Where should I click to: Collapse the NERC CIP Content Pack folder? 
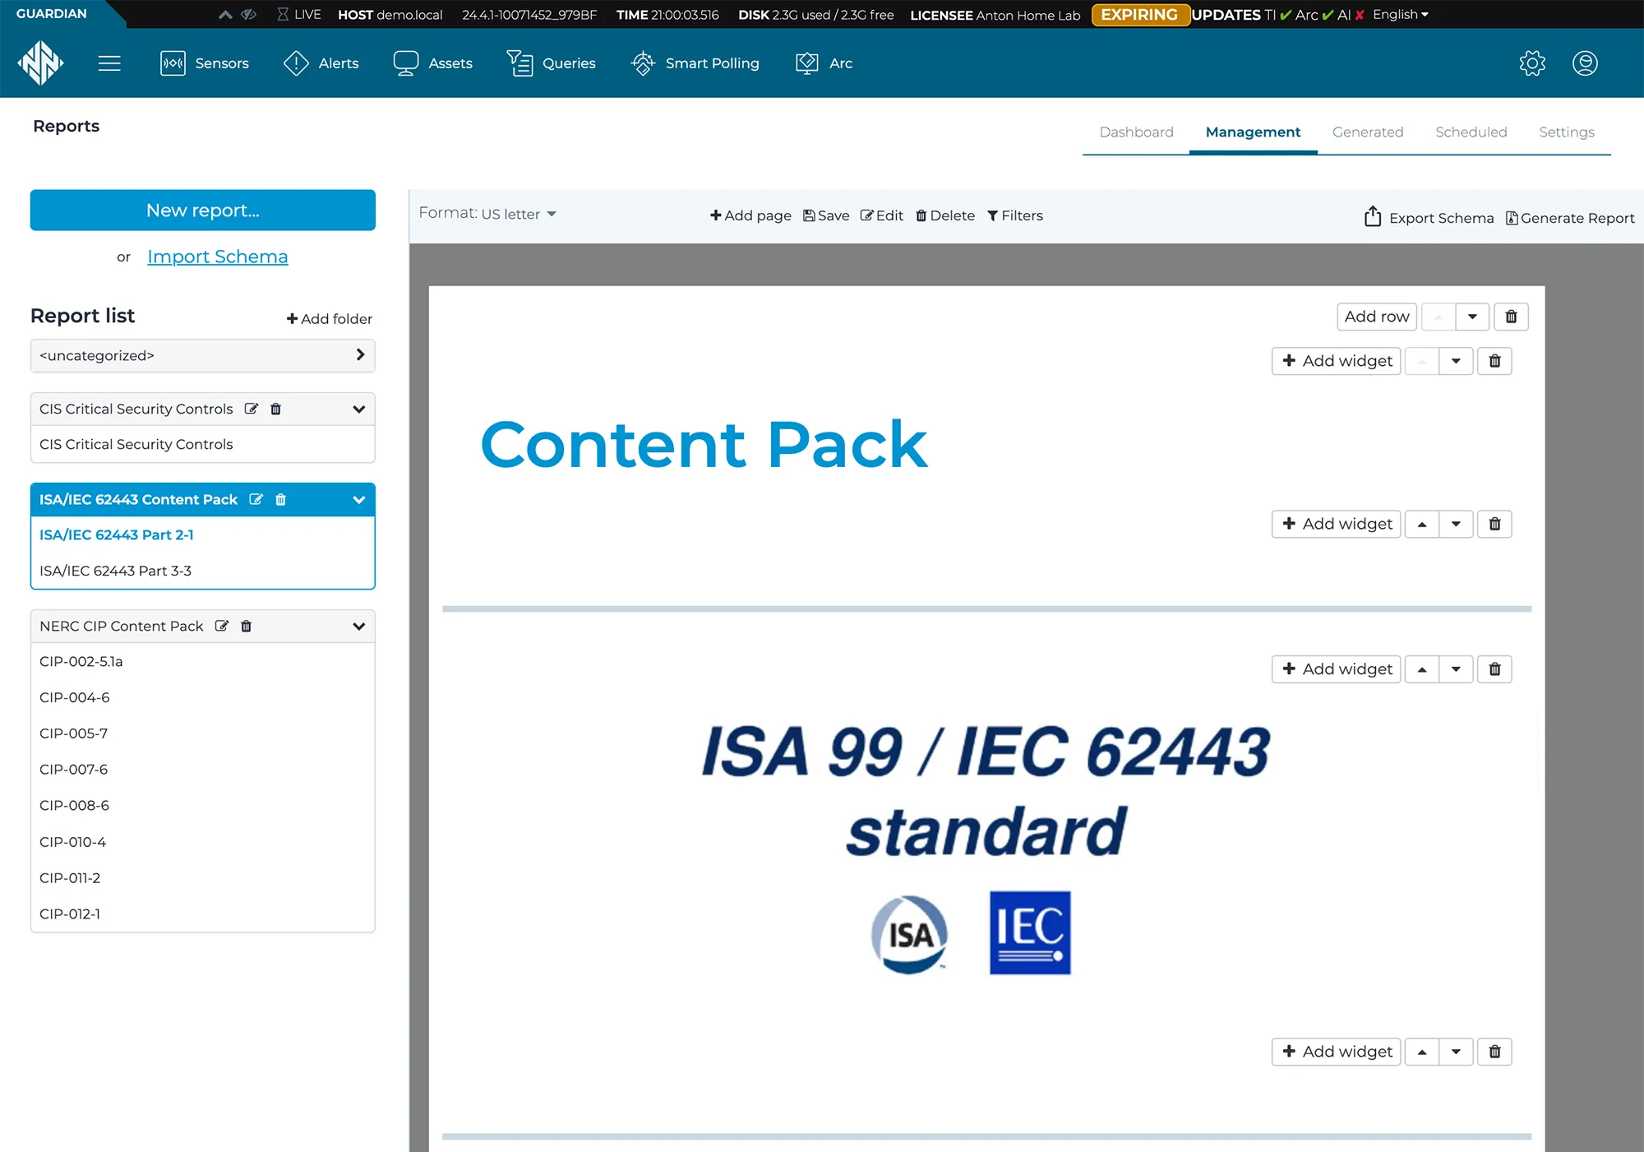(x=358, y=626)
